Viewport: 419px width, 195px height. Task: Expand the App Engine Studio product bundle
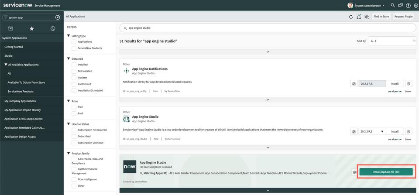[x=268, y=190]
